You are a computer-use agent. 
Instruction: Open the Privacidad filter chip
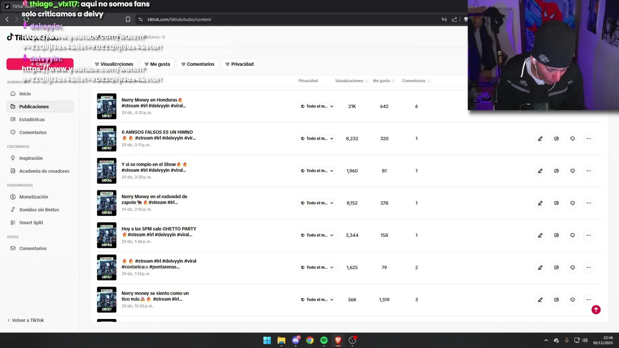[x=239, y=64]
